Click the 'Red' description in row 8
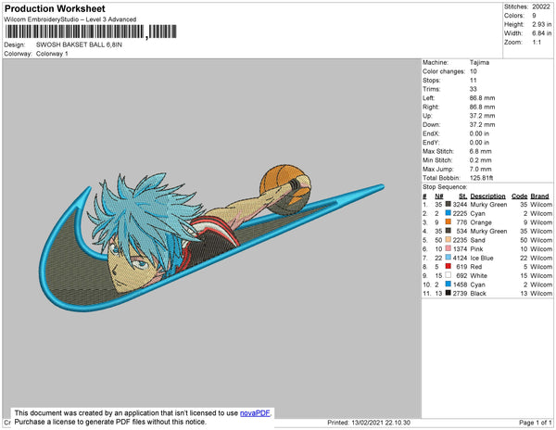The height and width of the screenshot is (430, 556). click(x=476, y=267)
